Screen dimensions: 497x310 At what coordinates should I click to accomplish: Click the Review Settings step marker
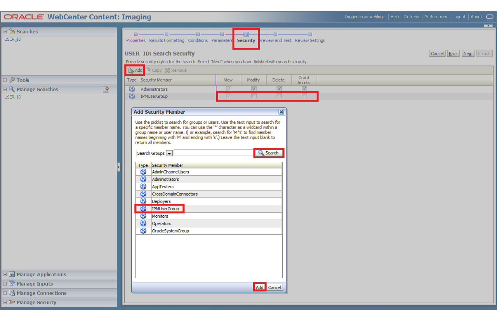pos(310,34)
